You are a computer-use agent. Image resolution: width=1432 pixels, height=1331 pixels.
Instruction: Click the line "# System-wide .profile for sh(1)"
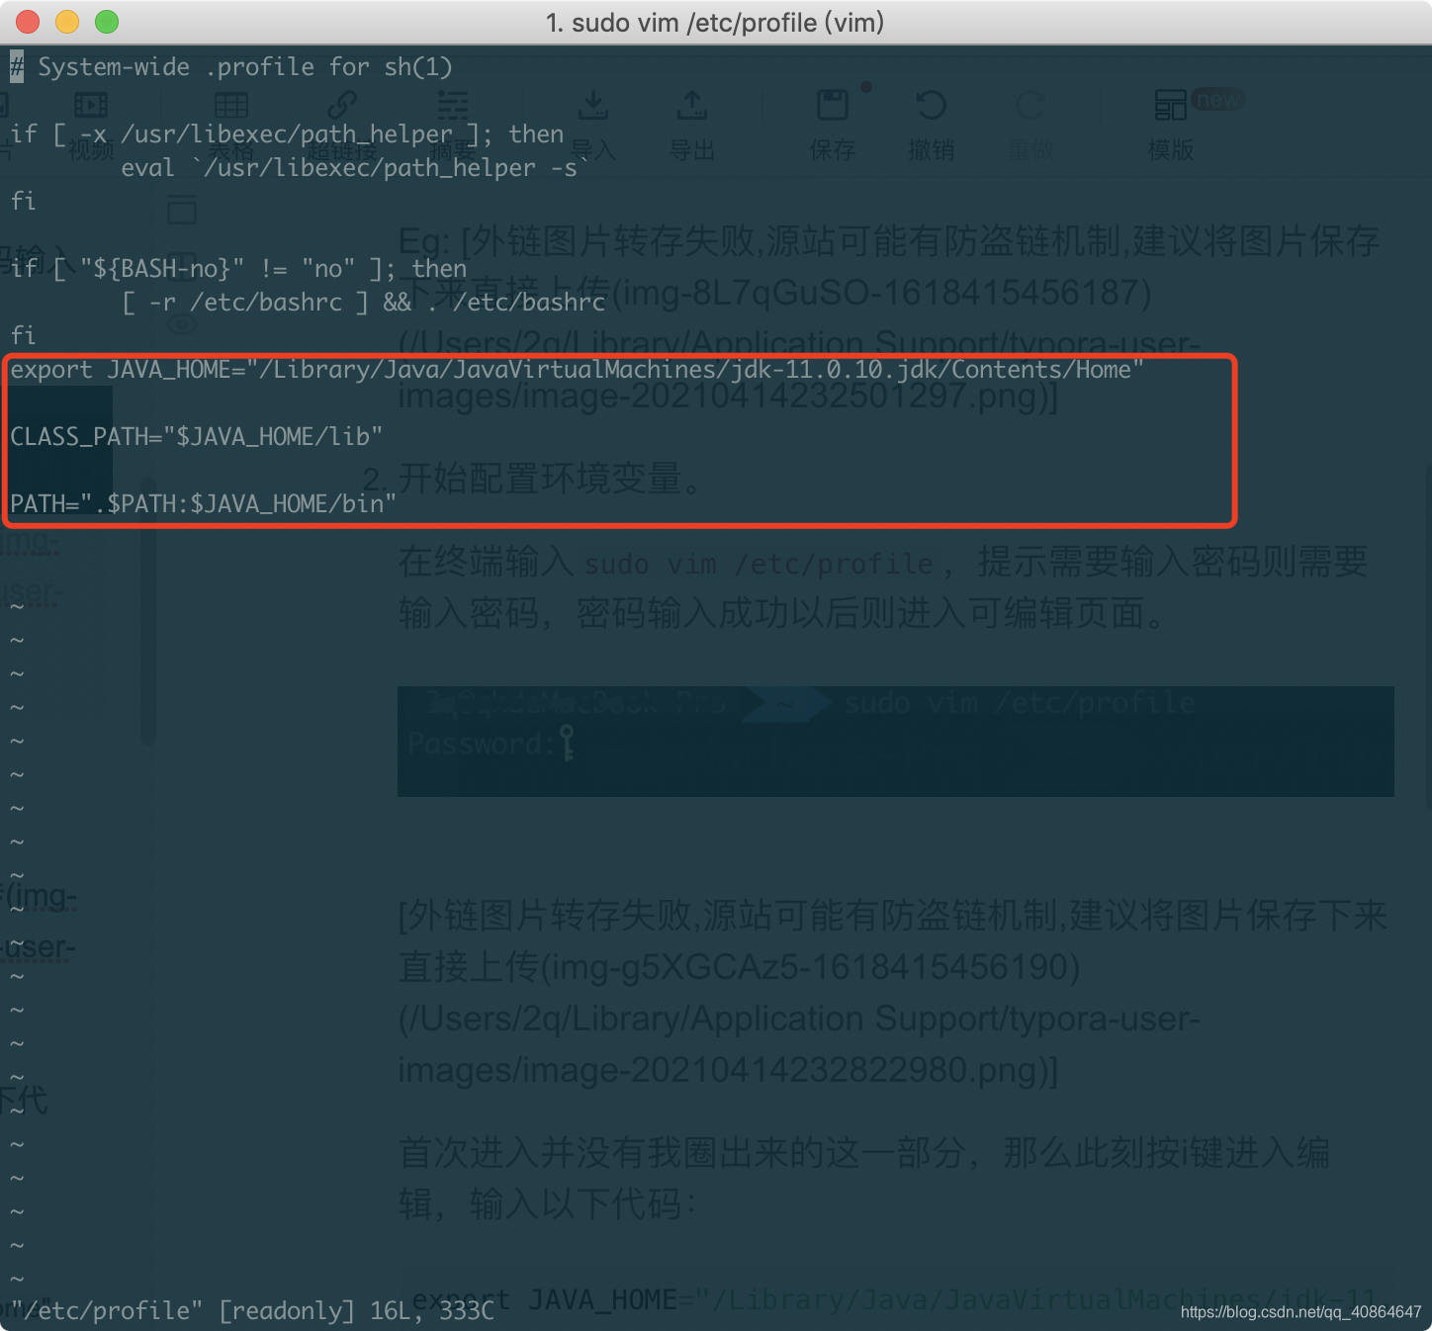pyautogui.click(x=231, y=67)
